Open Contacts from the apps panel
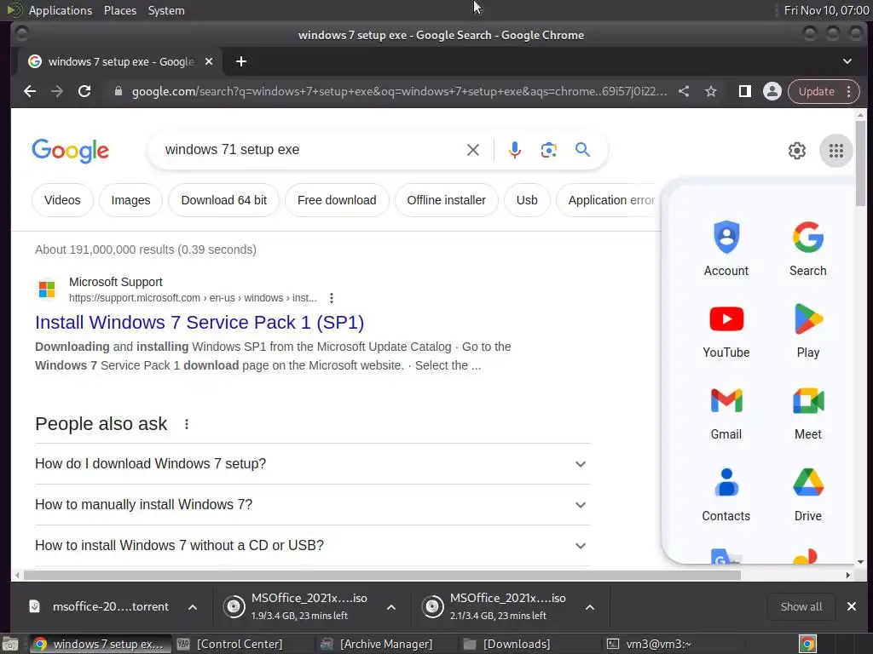 point(726,494)
